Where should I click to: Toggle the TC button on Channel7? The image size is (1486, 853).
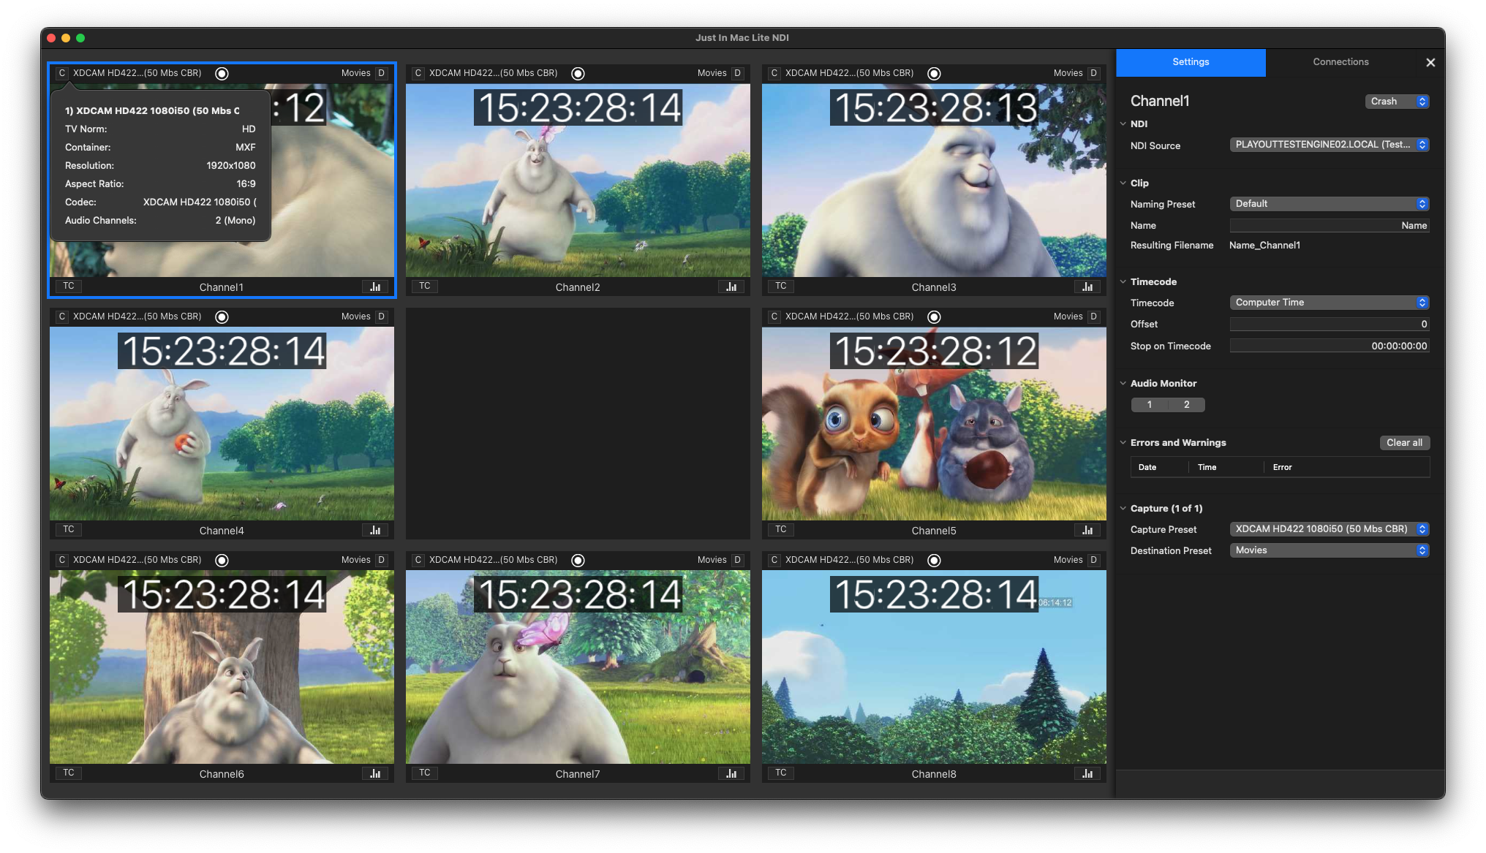425,773
